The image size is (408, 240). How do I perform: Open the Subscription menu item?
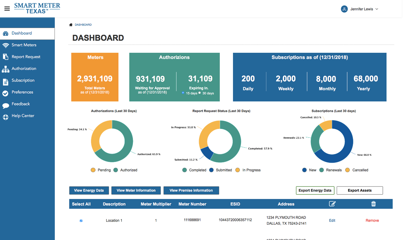point(23,80)
